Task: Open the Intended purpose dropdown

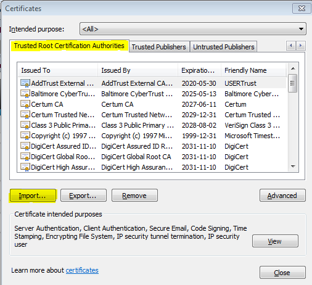Action: coord(193,29)
